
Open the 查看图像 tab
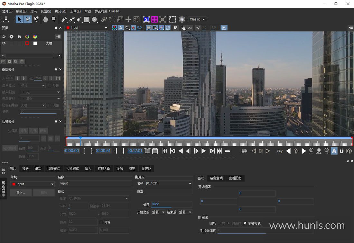tap(235, 178)
